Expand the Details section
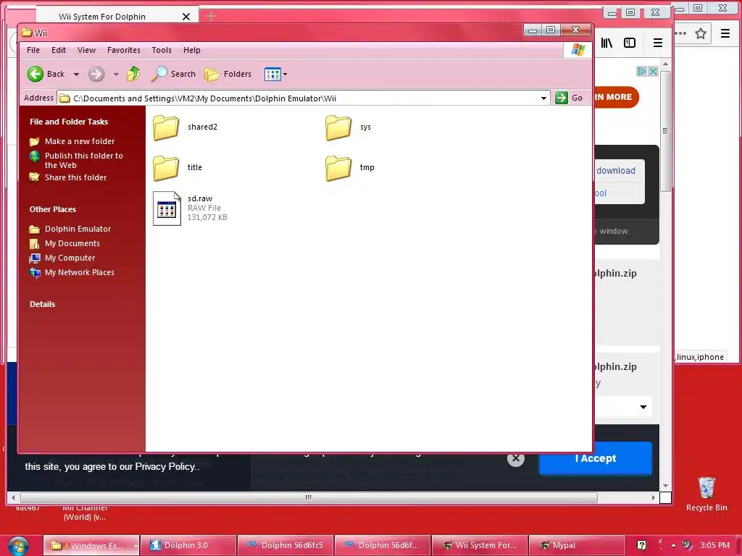The image size is (742, 556). click(x=43, y=304)
